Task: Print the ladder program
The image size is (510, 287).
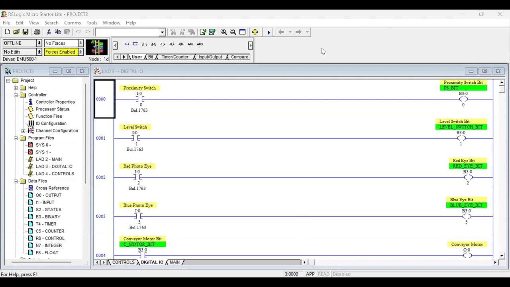Action: tap(37, 32)
